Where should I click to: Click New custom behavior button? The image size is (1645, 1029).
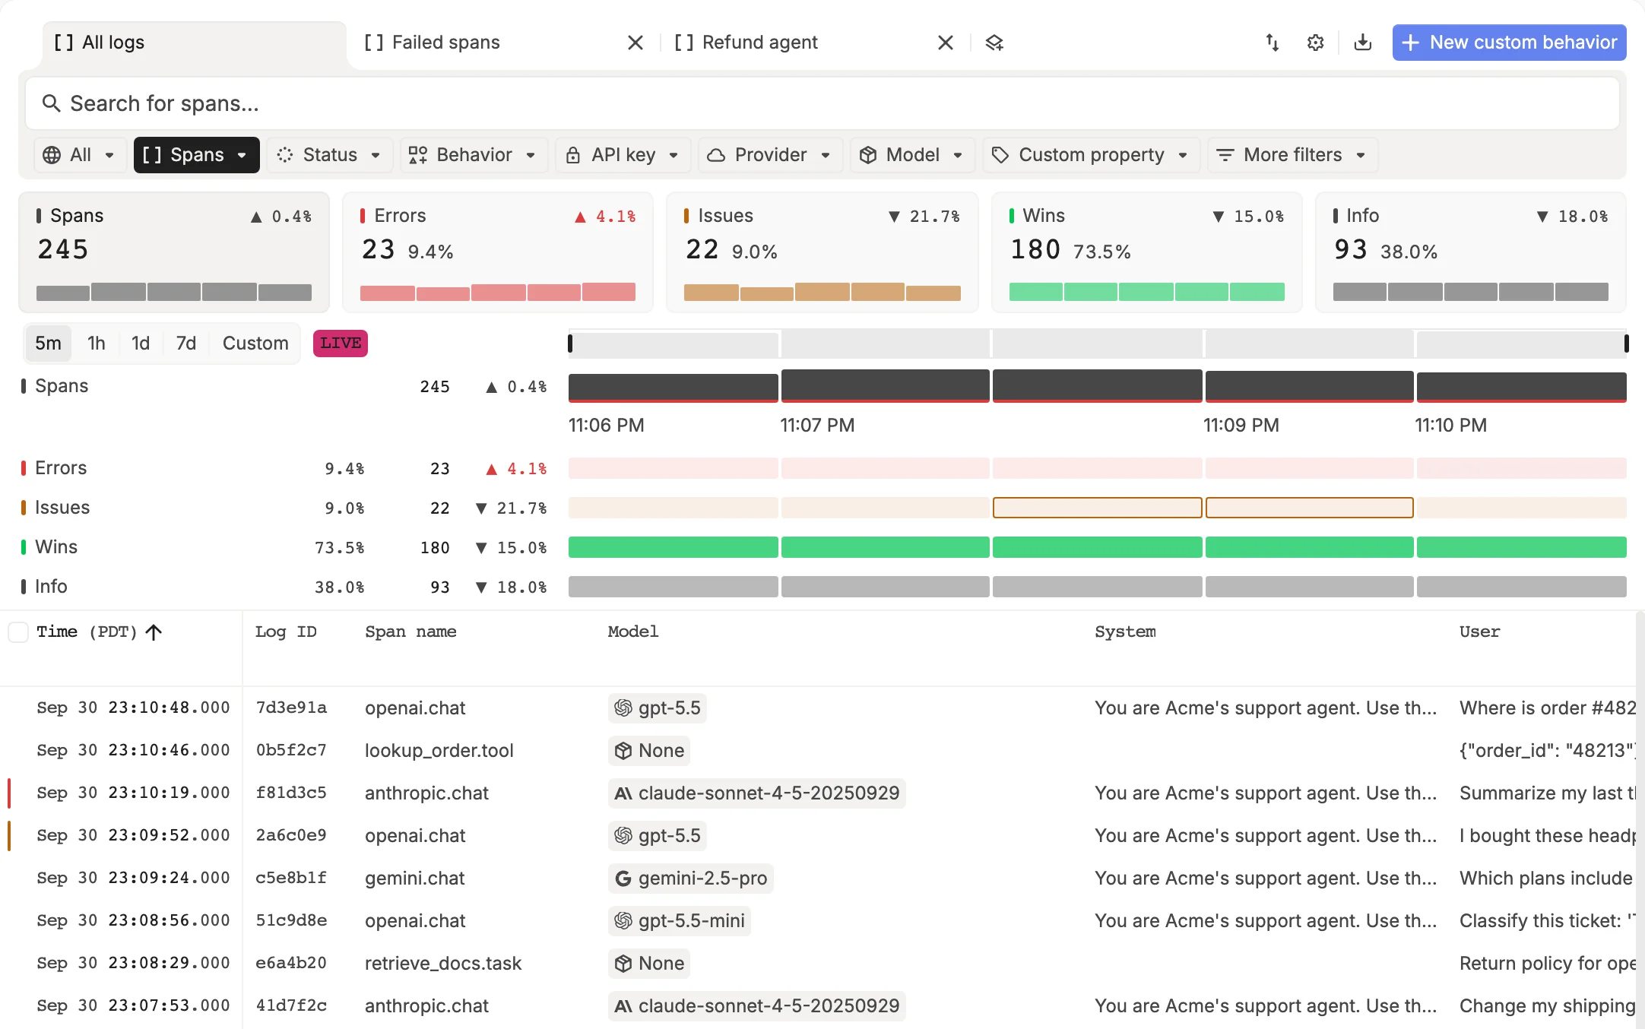point(1509,43)
